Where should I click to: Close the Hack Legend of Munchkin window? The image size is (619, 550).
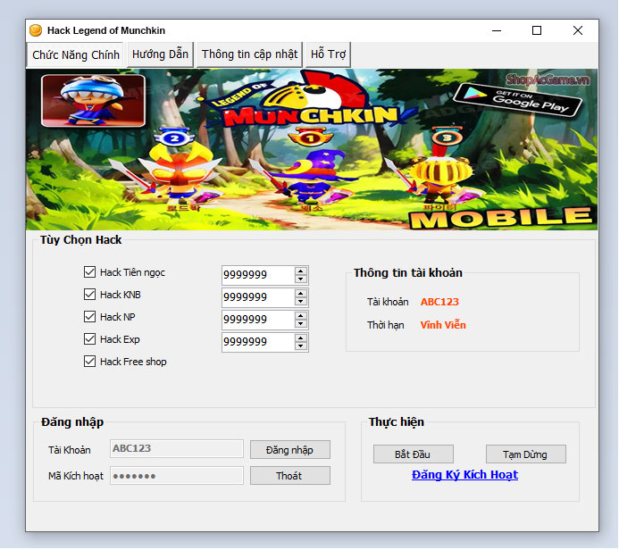578,30
